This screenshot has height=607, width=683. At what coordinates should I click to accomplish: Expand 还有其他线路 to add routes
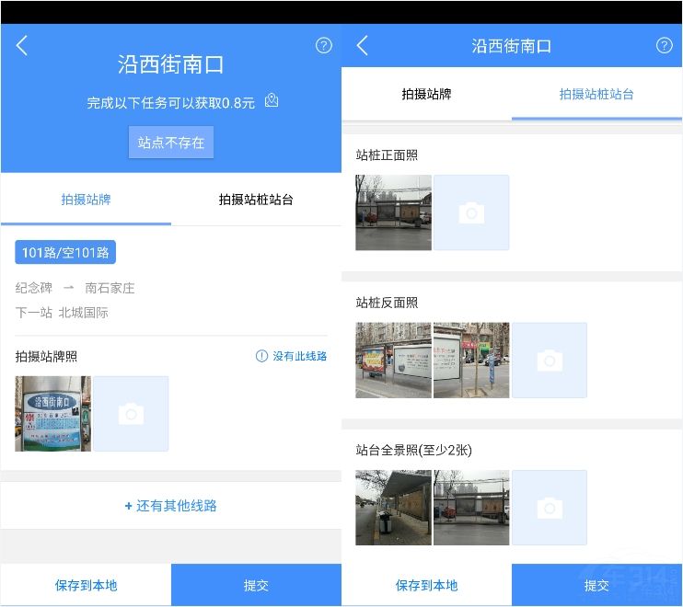tap(171, 506)
